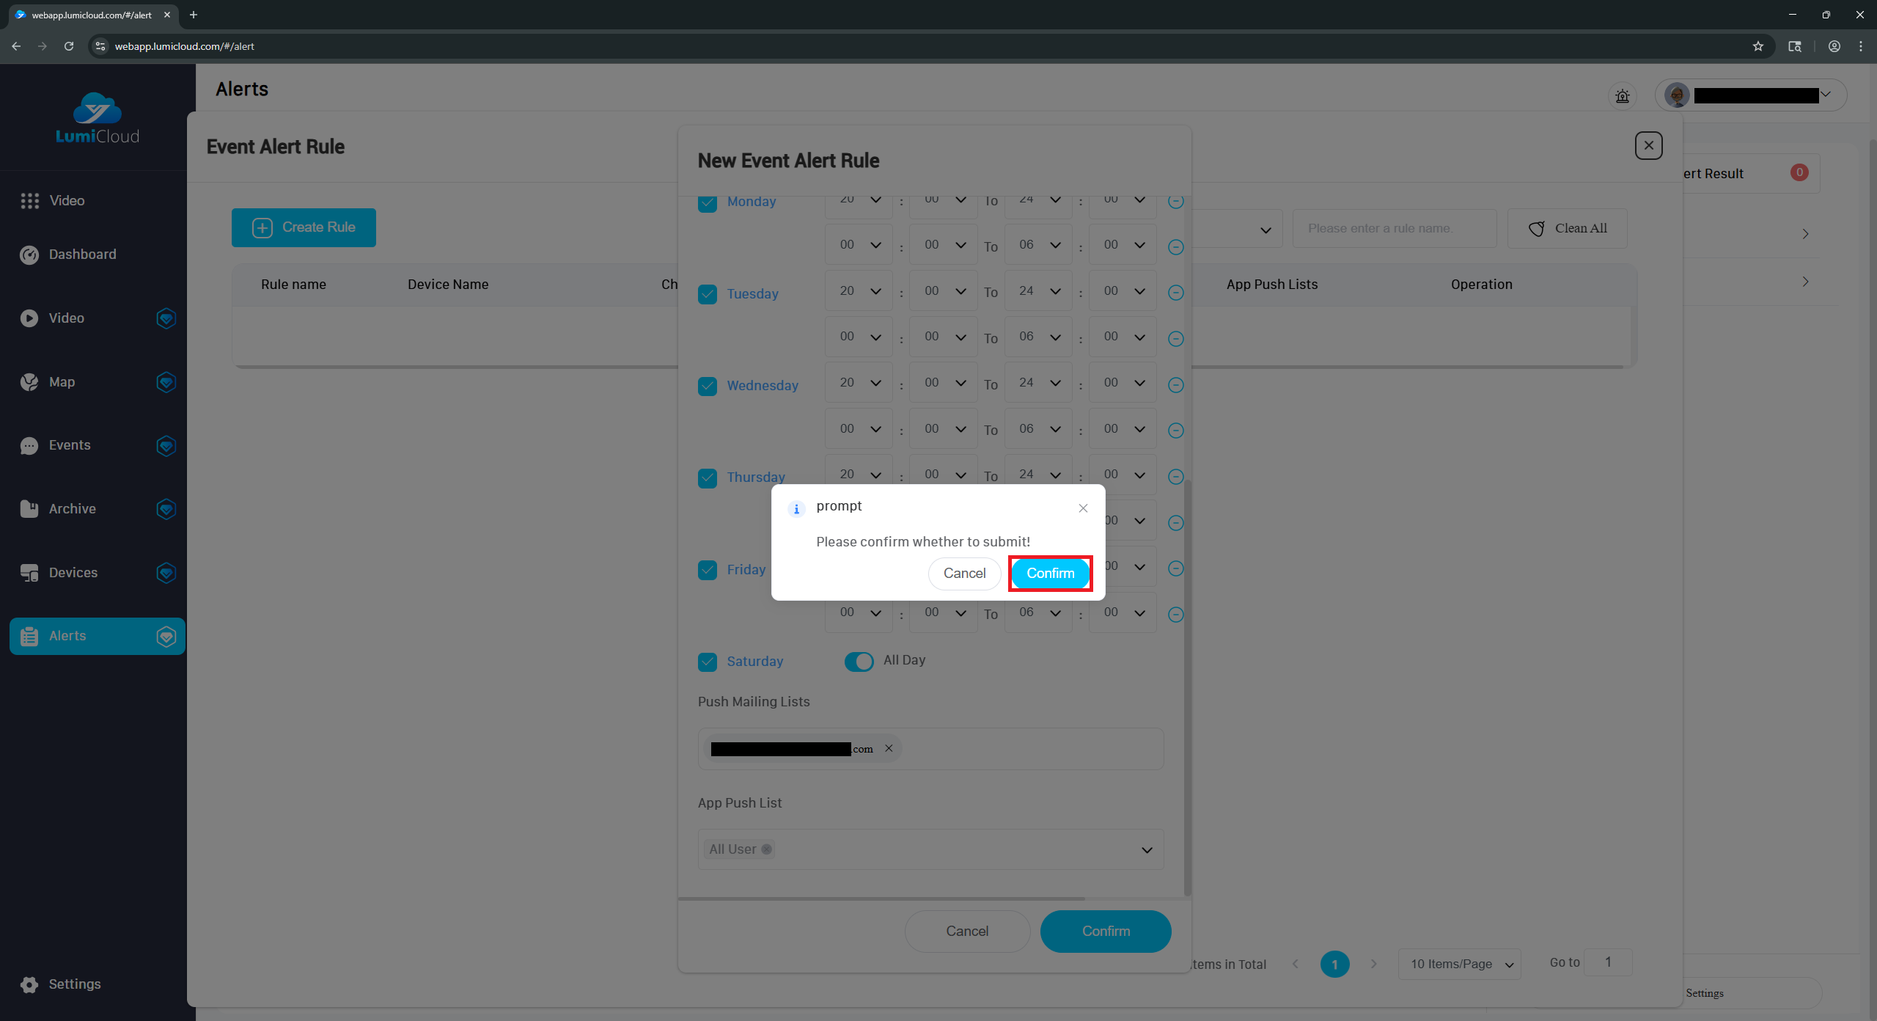Click the Dashboard gauge icon in sidebar
The height and width of the screenshot is (1021, 1877).
[x=29, y=255]
